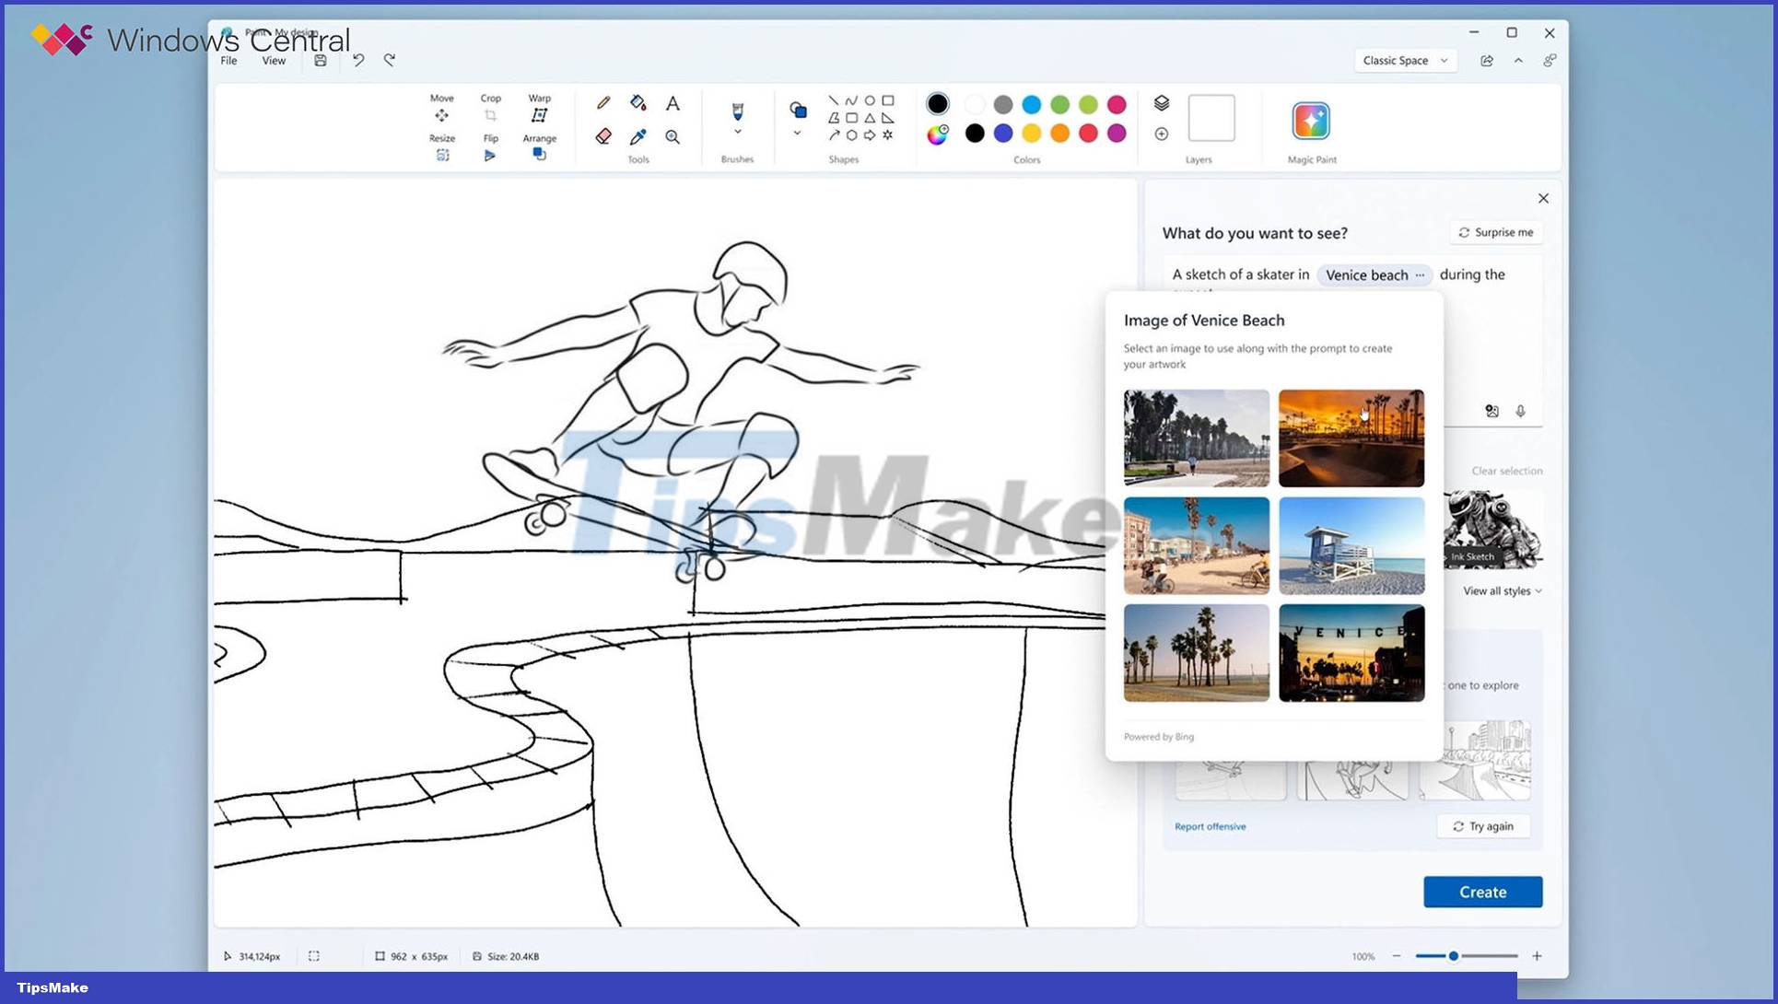Undo the last action
The image size is (1778, 1004).
(358, 61)
